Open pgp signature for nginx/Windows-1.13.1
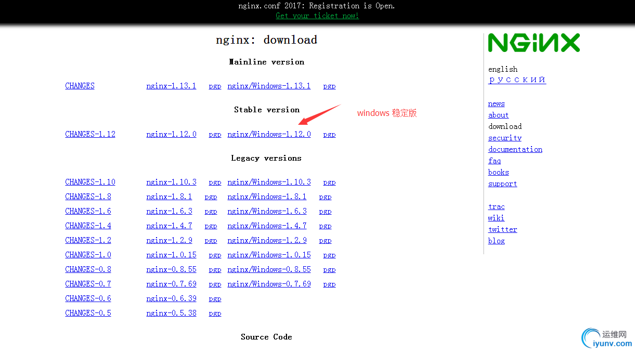 (329, 86)
